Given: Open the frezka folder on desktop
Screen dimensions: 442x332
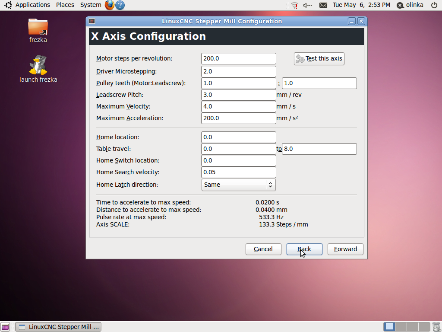Looking at the screenshot, I should click(38, 28).
